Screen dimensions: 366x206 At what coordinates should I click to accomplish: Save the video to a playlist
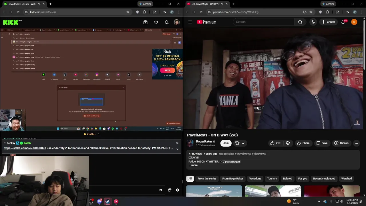(x=322, y=143)
